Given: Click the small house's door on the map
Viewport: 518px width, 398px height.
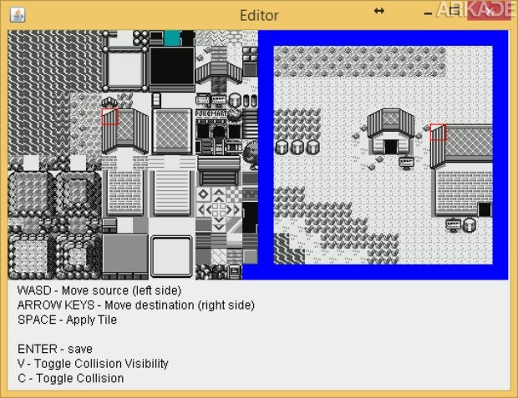Looking at the screenshot, I should tap(391, 147).
